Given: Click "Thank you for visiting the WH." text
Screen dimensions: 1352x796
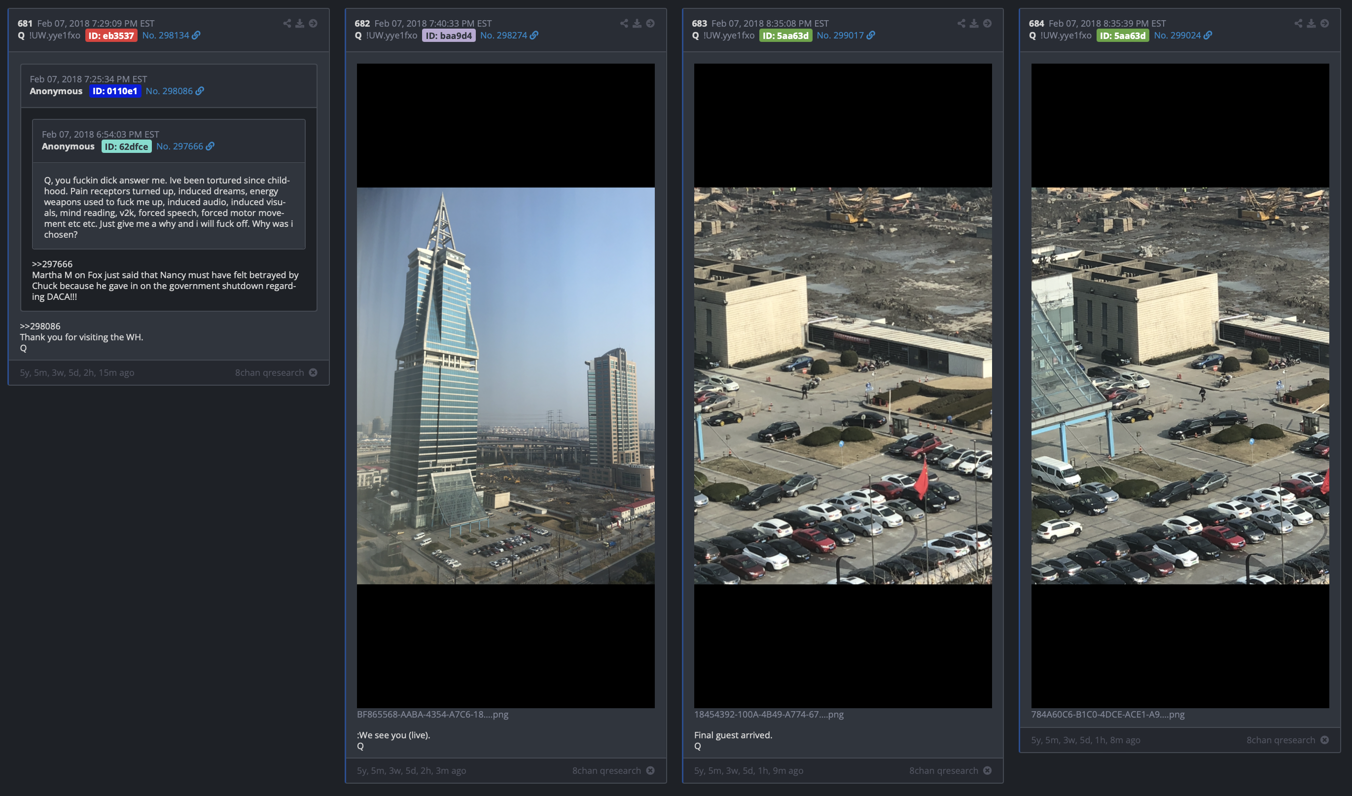Looking at the screenshot, I should [81, 337].
